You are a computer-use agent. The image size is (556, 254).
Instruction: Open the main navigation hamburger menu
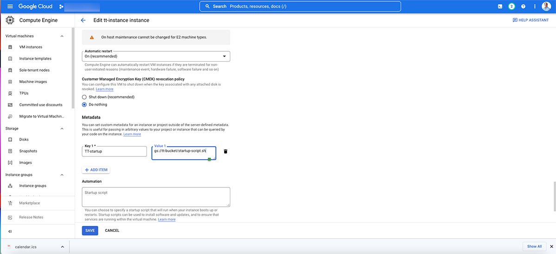click(x=10, y=6)
